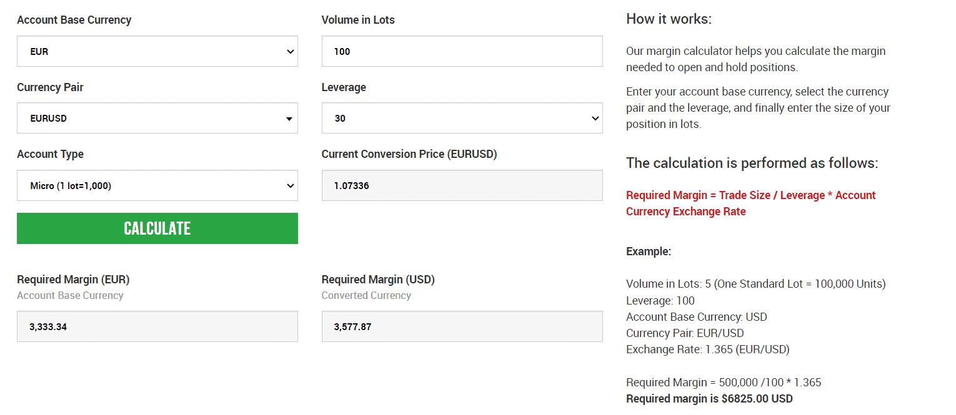Click the Account Base Currency label
The height and width of the screenshot is (415, 956).
click(74, 20)
